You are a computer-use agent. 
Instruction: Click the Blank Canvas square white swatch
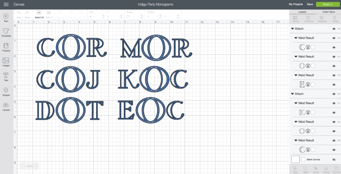(296, 159)
